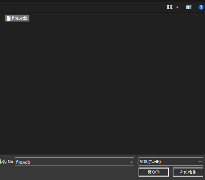205x180 pixels.
Task: Click the chevron on the file type filter
Action: 200,162
